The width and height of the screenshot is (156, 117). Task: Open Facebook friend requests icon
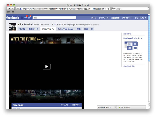point(22,18)
